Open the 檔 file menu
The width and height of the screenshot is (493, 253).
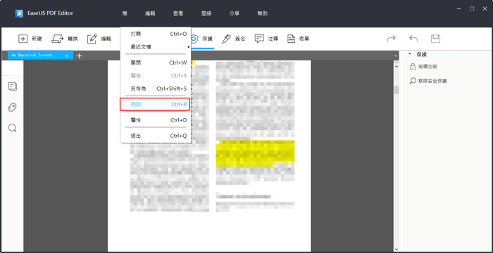tap(125, 13)
